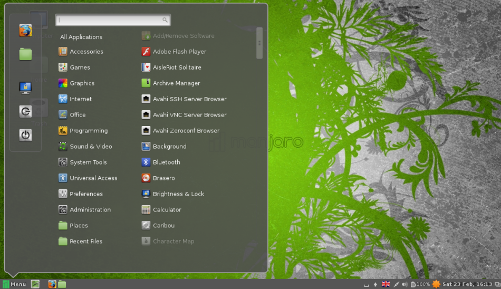
Task: Launch Caribou on-screen keyboard
Action: 158,225
